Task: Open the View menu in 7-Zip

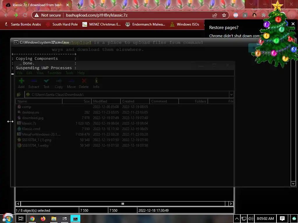Action: pos(40,73)
